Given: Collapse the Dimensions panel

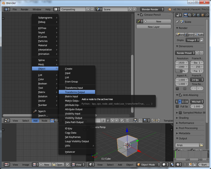Looking at the screenshot, I should [x=190, y=46].
